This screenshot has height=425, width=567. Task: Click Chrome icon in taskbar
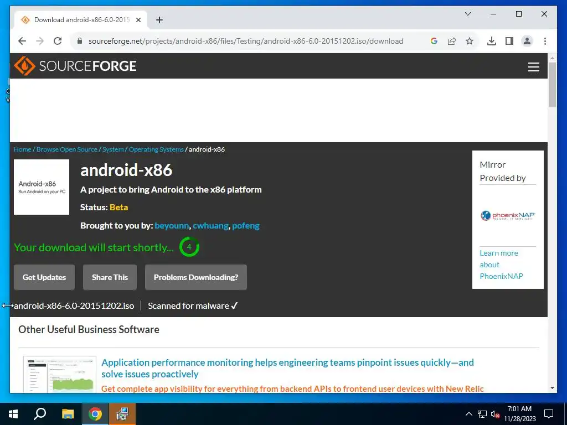pos(95,414)
